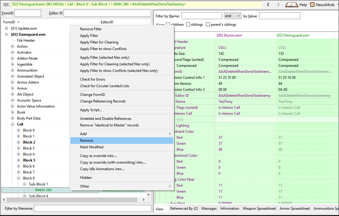Open the Armor Spreadsheet tab
This screenshot has width=339, height=216.
point(295,209)
